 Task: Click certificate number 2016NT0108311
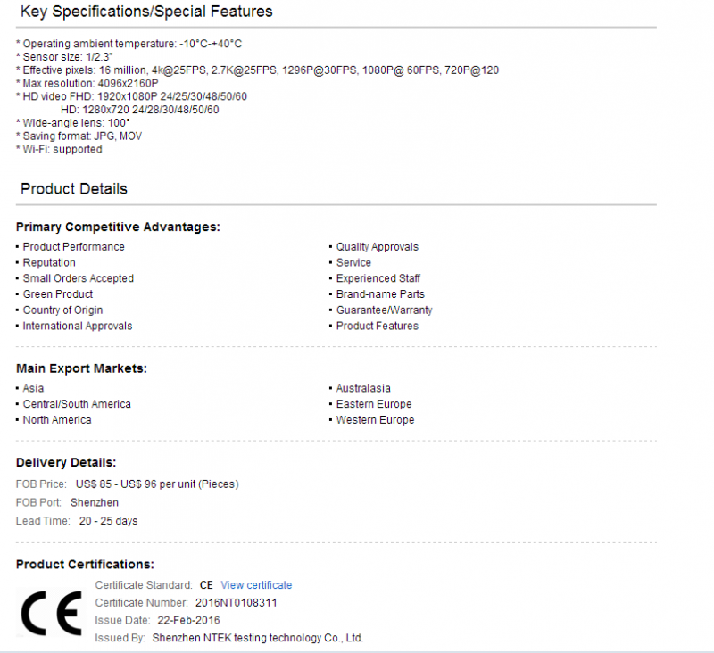coord(236,602)
